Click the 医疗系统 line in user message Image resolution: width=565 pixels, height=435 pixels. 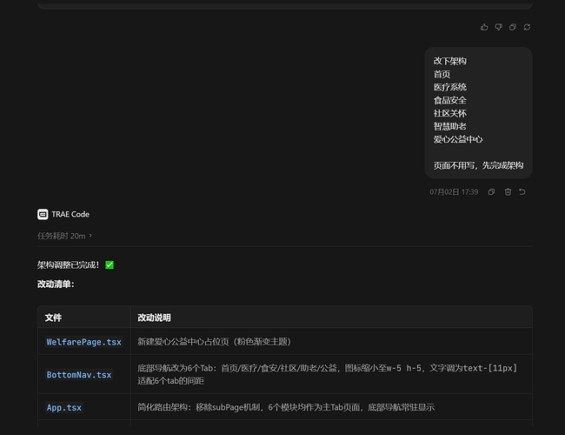pos(449,87)
